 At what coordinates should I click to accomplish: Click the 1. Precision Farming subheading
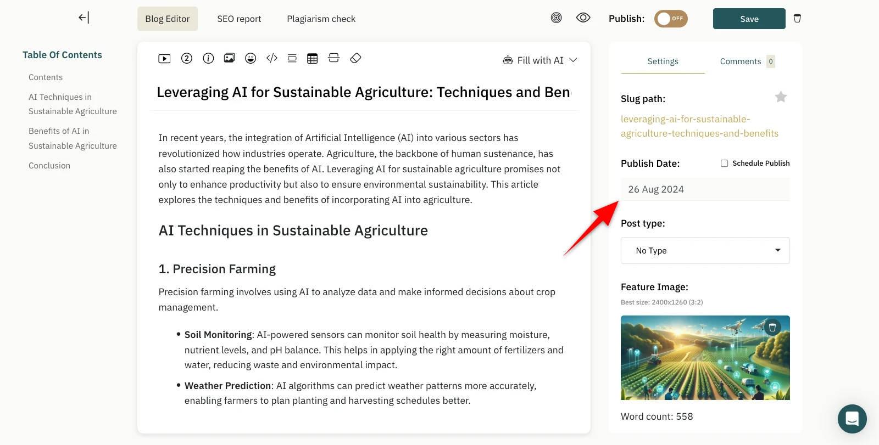[x=217, y=269]
